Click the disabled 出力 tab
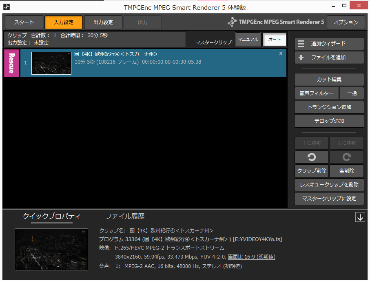This screenshot has height=281, width=370. (x=142, y=22)
